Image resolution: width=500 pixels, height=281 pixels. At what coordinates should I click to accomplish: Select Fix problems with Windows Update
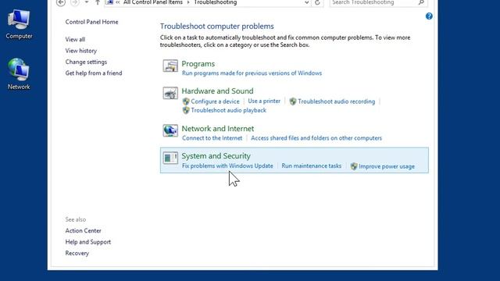click(x=227, y=165)
